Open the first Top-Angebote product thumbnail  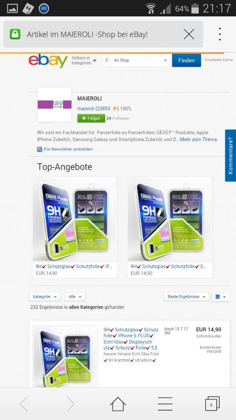tap(75, 220)
